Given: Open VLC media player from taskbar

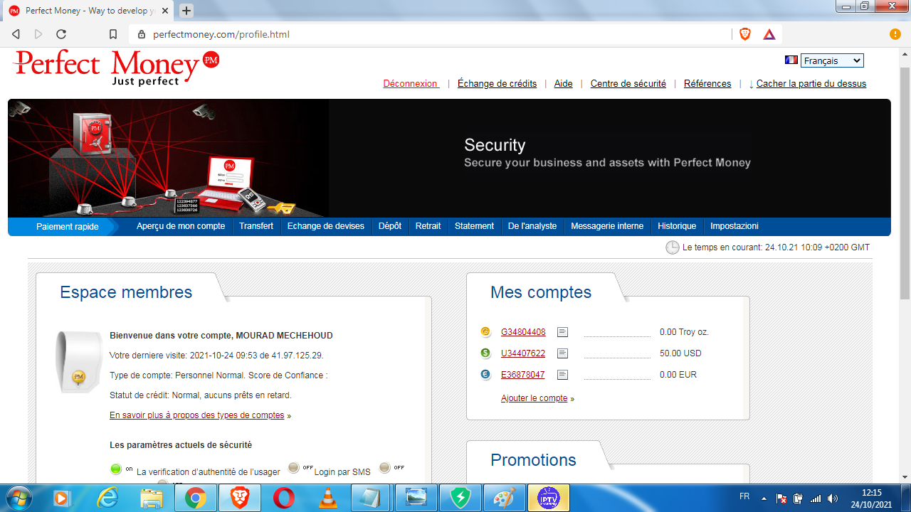Looking at the screenshot, I should coord(328,498).
